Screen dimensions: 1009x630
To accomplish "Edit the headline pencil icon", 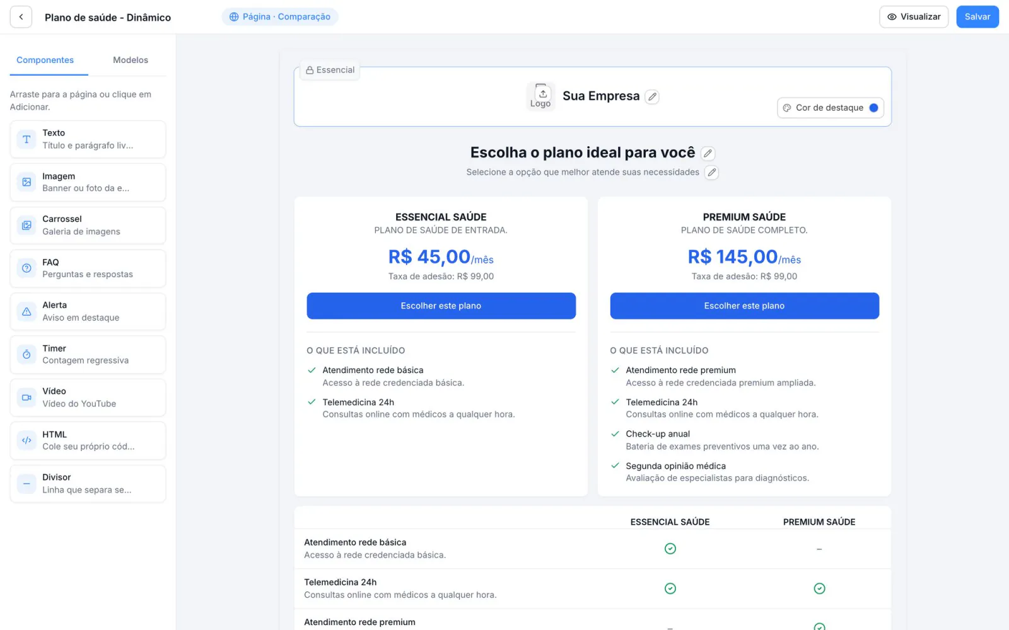I will 708,153.
